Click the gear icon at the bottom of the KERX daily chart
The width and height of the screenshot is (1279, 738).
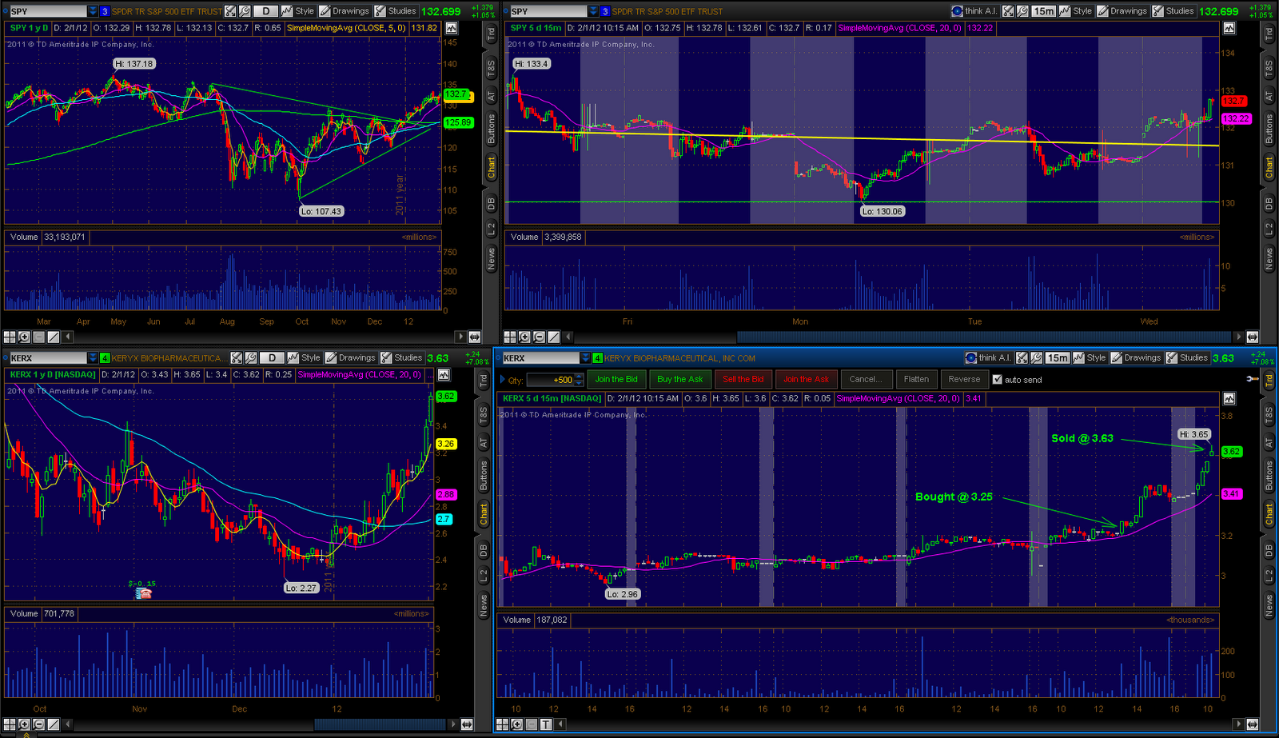[x=23, y=724]
